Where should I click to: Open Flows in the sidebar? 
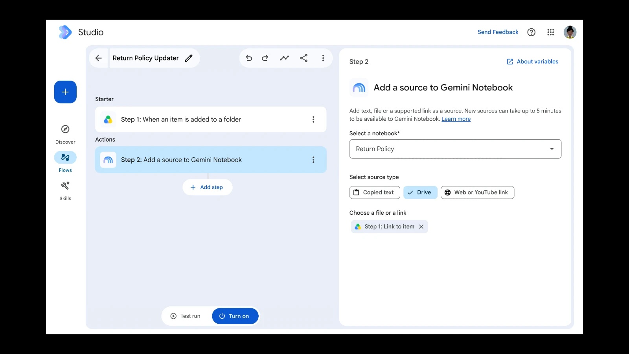(x=65, y=162)
